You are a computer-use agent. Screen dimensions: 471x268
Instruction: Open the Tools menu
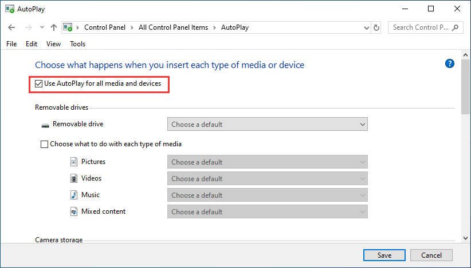(78, 44)
